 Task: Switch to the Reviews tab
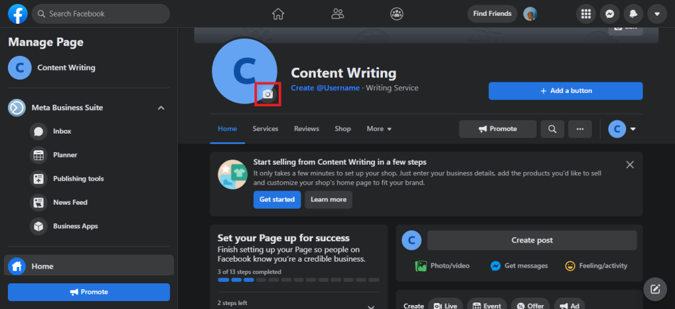coord(307,128)
